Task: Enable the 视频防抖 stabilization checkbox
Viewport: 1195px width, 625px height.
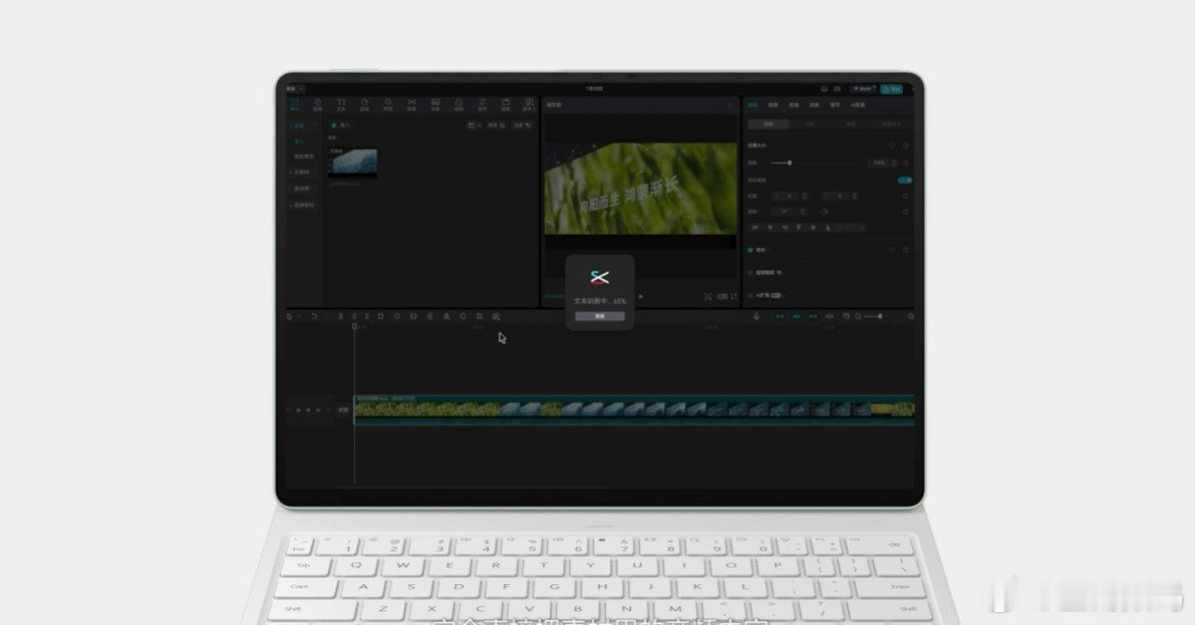Action: point(751,272)
